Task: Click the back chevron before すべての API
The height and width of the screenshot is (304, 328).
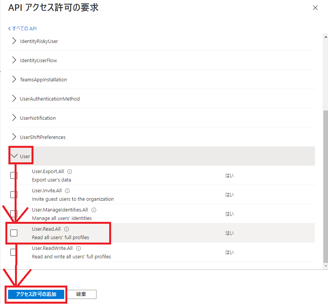Action: click(9, 28)
